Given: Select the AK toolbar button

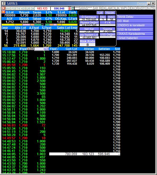Looking at the screenshot, I should [x=8, y=8].
